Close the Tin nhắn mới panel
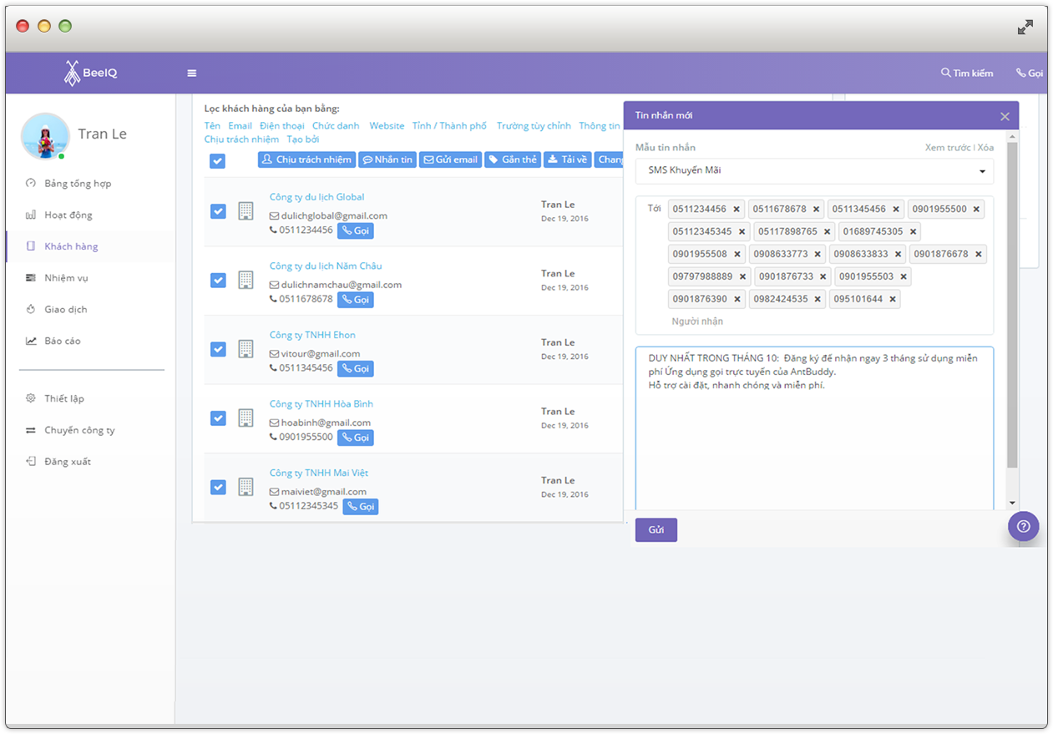The image size is (1053, 734). coord(1005,117)
